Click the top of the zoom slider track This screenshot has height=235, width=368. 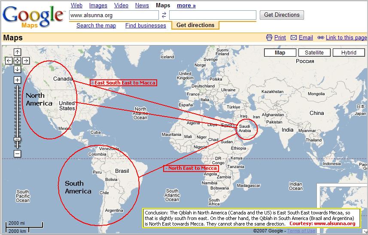pos(17,87)
